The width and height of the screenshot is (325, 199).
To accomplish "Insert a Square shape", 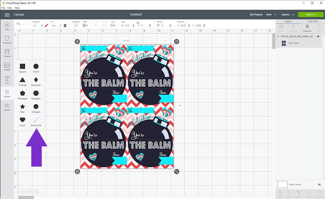I will [23, 68].
